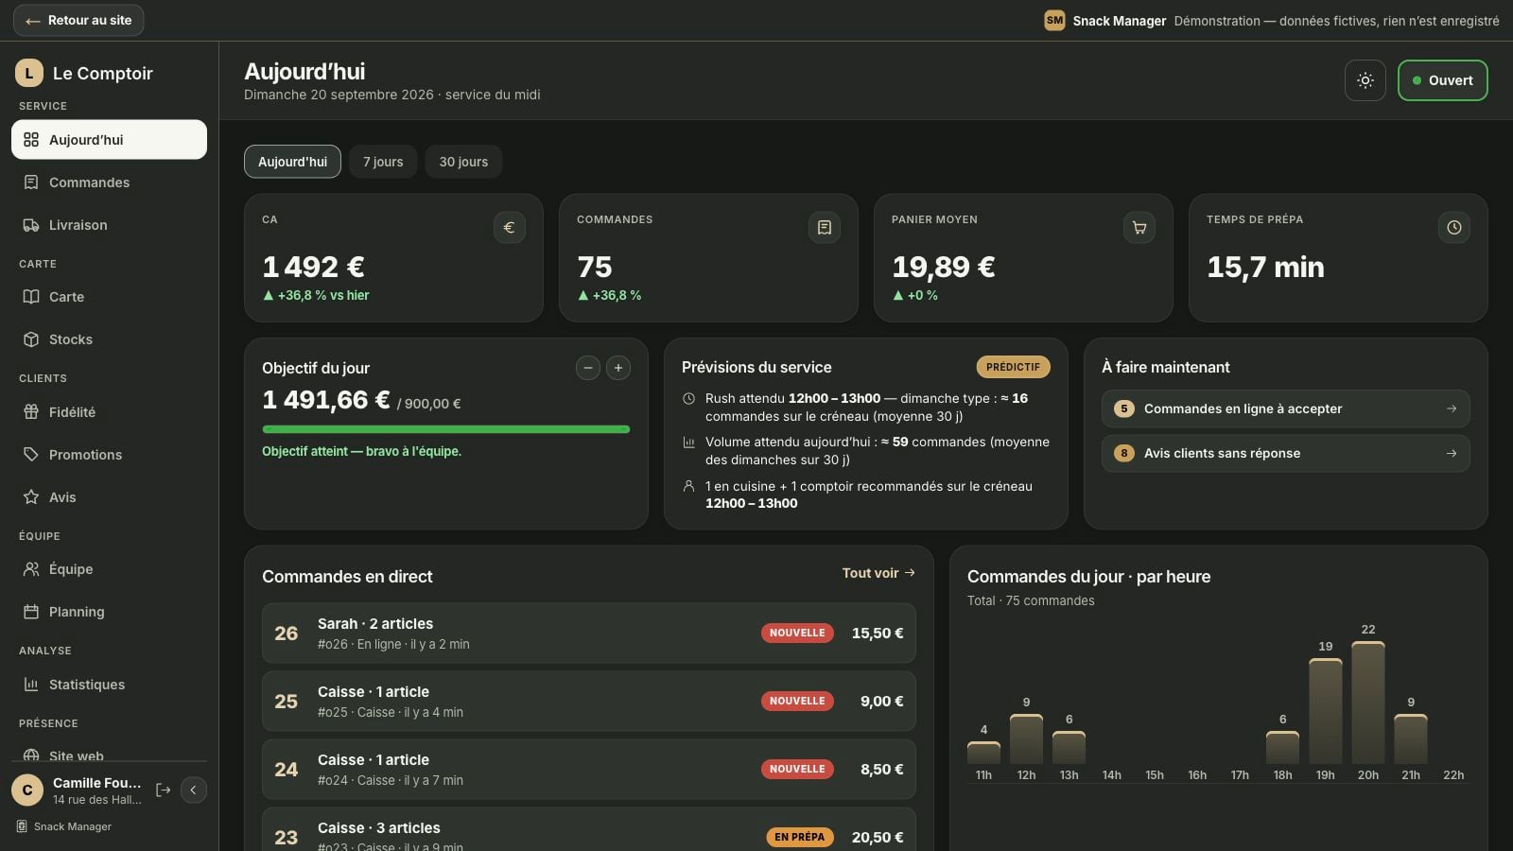Click the Statistiques chart icon
1513x851 pixels.
point(31,685)
